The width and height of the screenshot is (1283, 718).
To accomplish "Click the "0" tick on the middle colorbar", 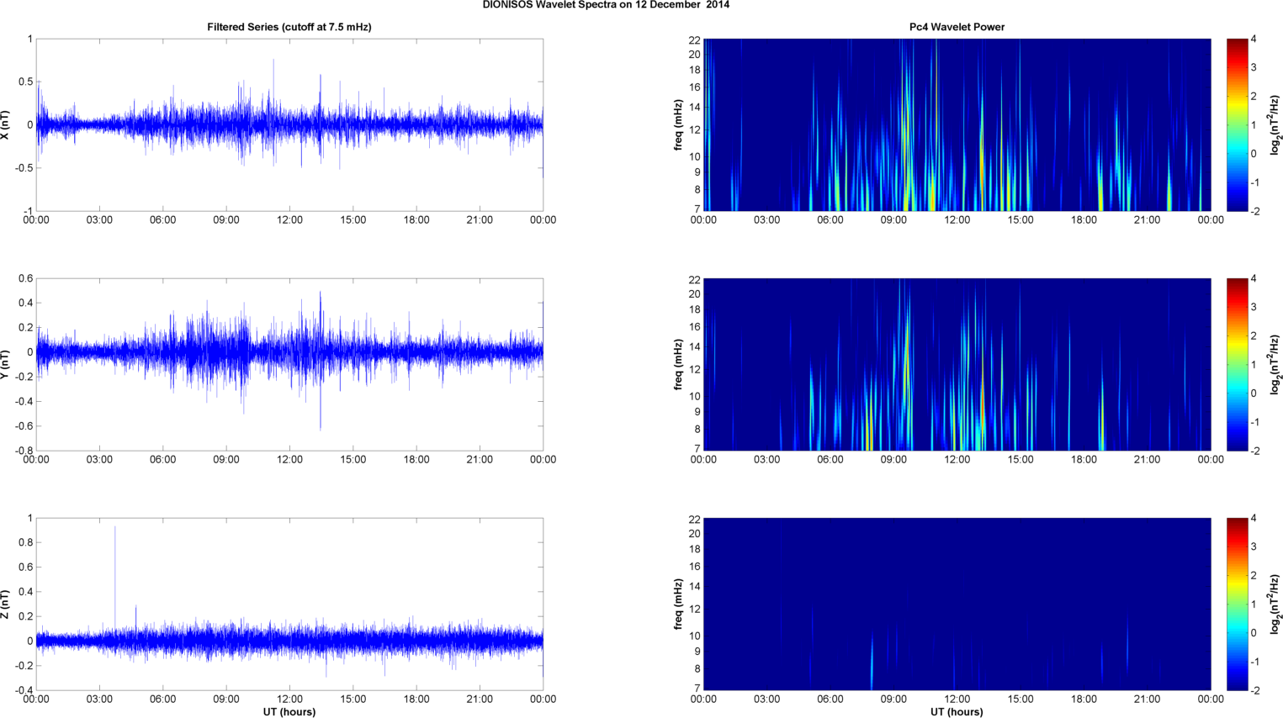I will [1254, 393].
